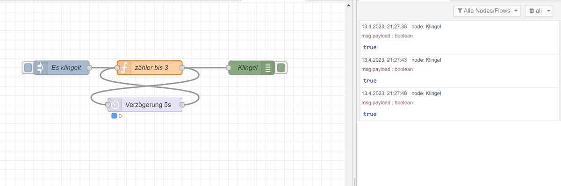Image resolution: width=561 pixels, height=186 pixels.
Task: Click the filter funnel icon in the debug sidebar
Action: tap(460, 11)
